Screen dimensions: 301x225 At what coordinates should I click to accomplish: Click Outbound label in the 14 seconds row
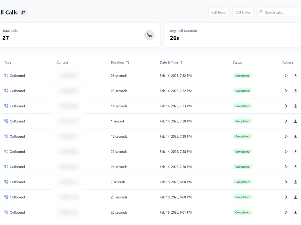(x=17, y=106)
